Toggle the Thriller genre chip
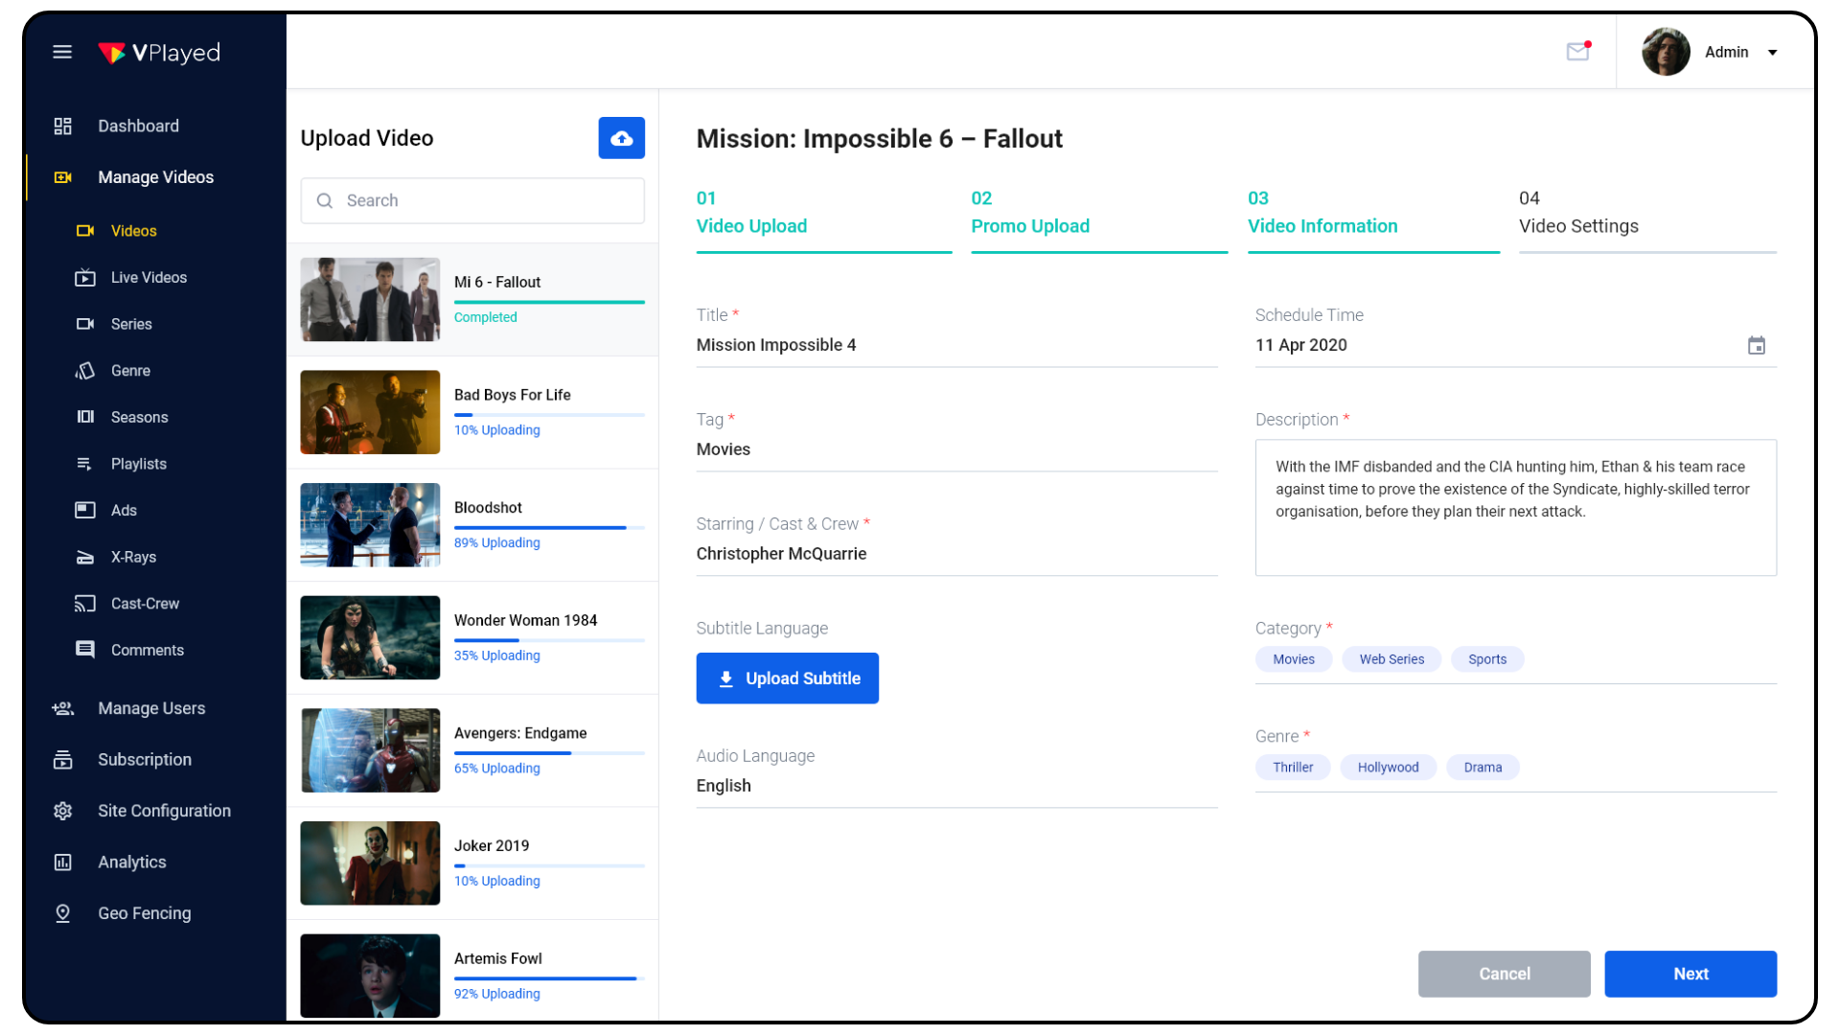The image size is (1840, 1035). tap(1292, 768)
